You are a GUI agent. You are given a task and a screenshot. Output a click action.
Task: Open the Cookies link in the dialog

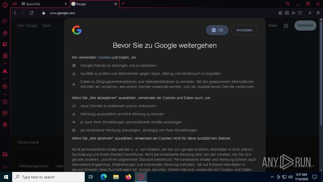coord(104,57)
